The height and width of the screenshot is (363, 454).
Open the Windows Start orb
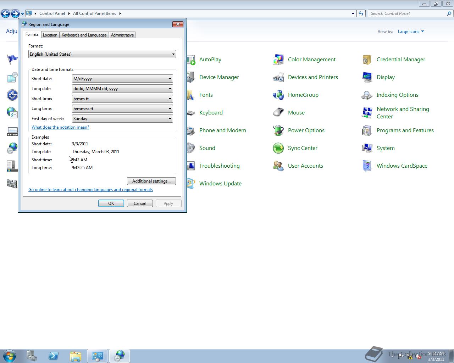(x=10, y=356)
